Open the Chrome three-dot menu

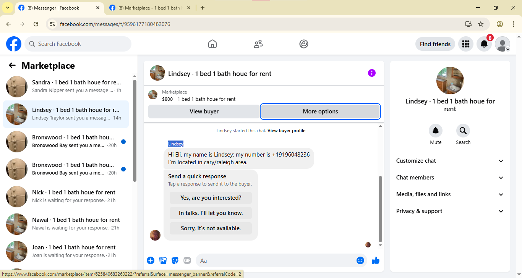pyautogui.click(x=514, y=24)
